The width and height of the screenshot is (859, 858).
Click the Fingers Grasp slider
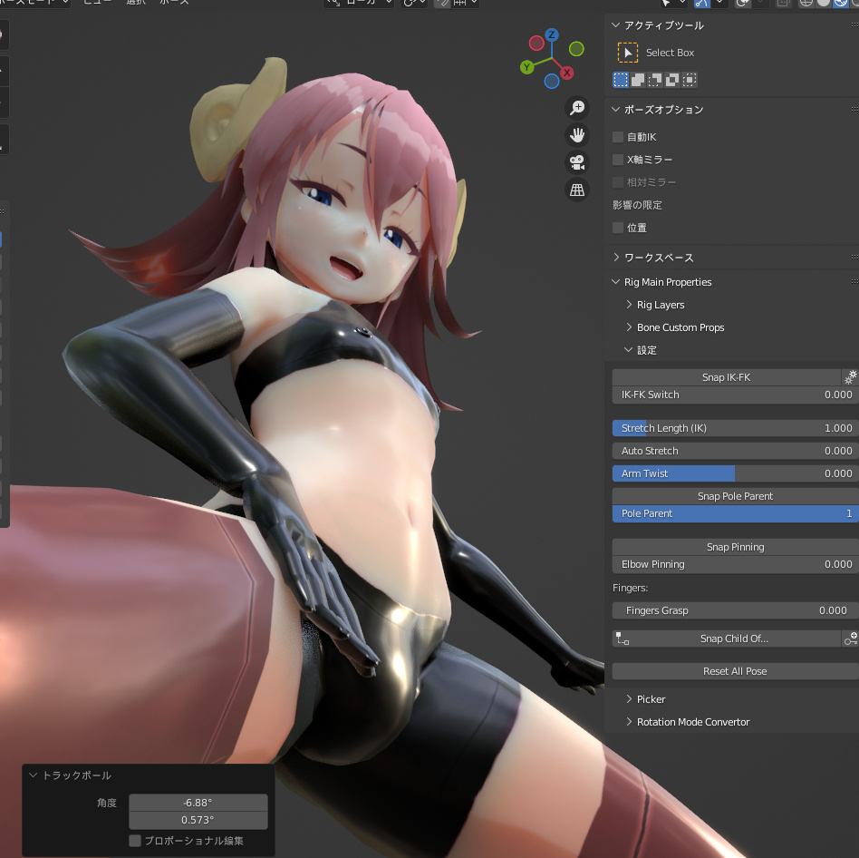click(x=735, y=610)
